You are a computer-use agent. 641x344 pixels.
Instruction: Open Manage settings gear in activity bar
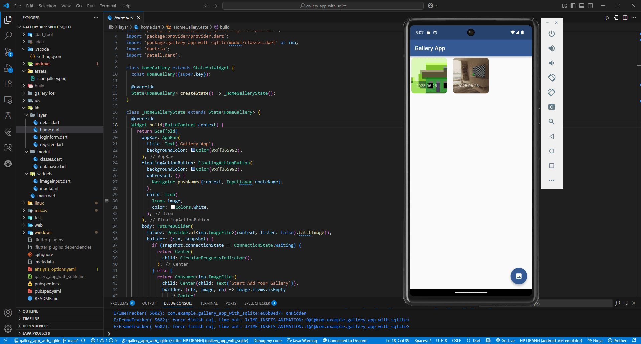8,329
